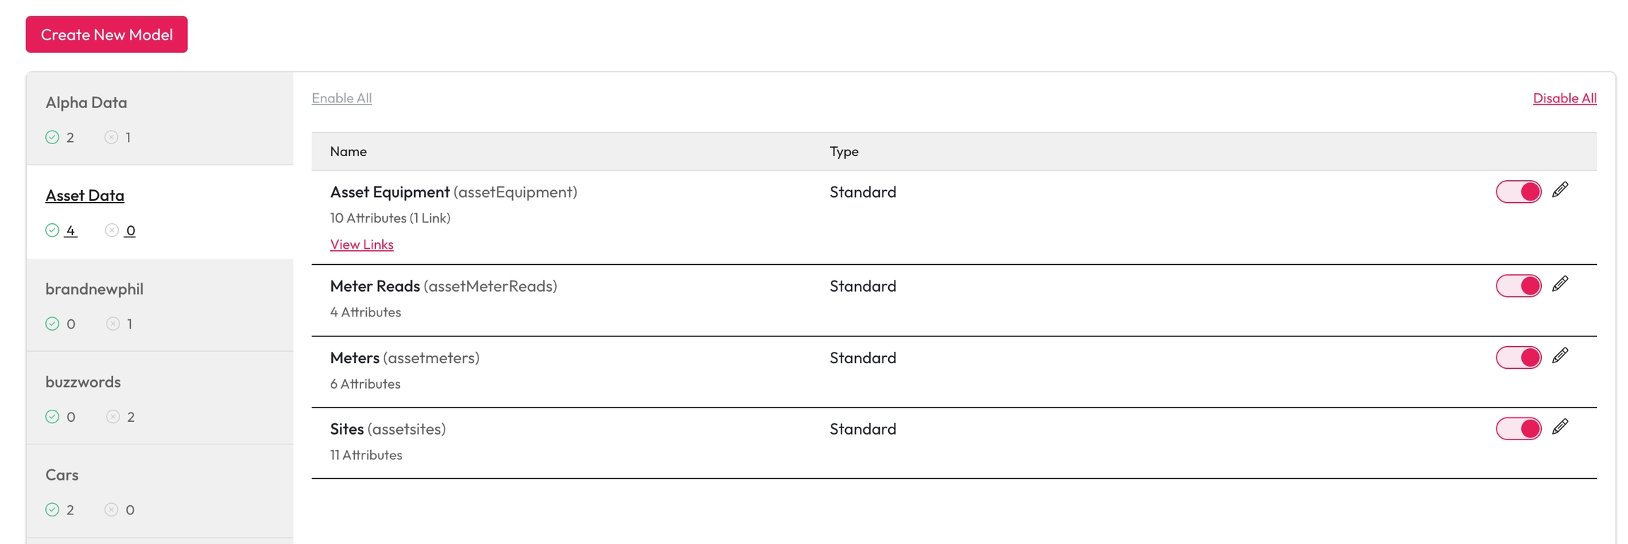Image resolution: width=1628 pixels, height=544 pixels.
Task: Click Asset Data disabled count icon
Action: tap(112, 230)
